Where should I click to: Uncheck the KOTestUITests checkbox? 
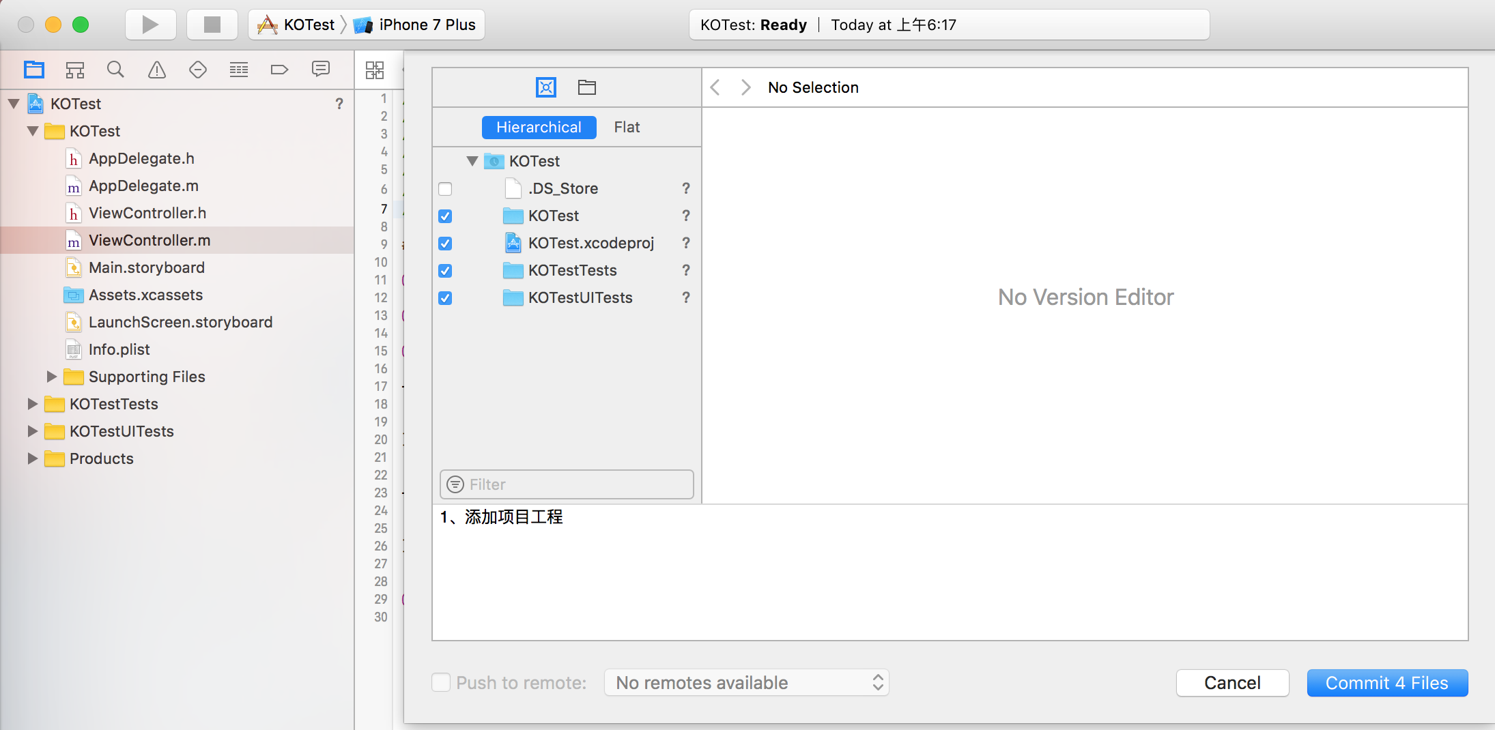(x=445, y=298)
